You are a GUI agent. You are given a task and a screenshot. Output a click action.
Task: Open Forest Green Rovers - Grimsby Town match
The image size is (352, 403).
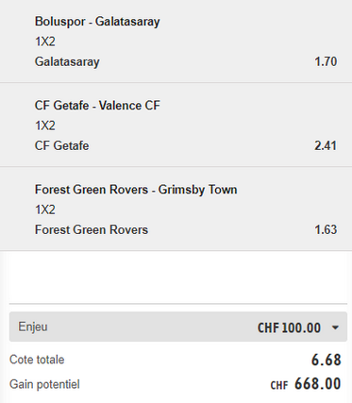coord(136,190)
